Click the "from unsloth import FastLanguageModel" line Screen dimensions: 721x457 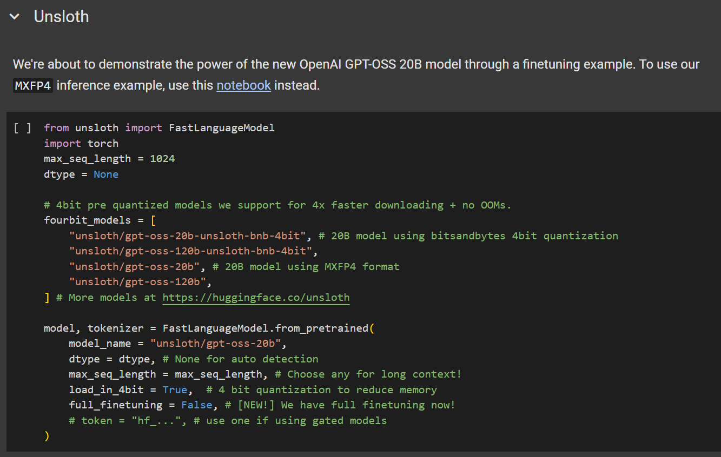tap(159, 128)
